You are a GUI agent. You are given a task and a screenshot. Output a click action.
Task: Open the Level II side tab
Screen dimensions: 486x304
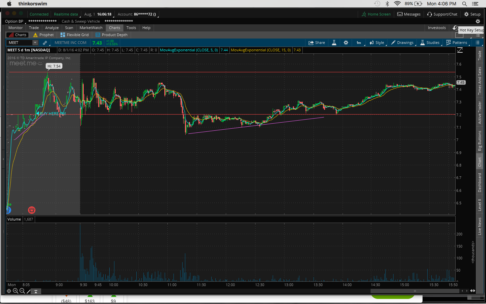click(480, 205)
